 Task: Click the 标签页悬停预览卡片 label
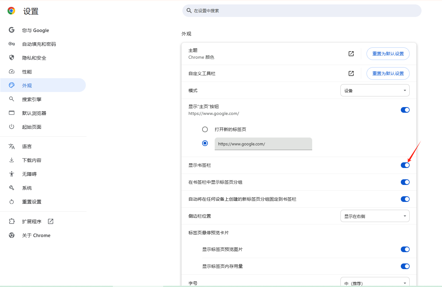click(x=209, y=233)
